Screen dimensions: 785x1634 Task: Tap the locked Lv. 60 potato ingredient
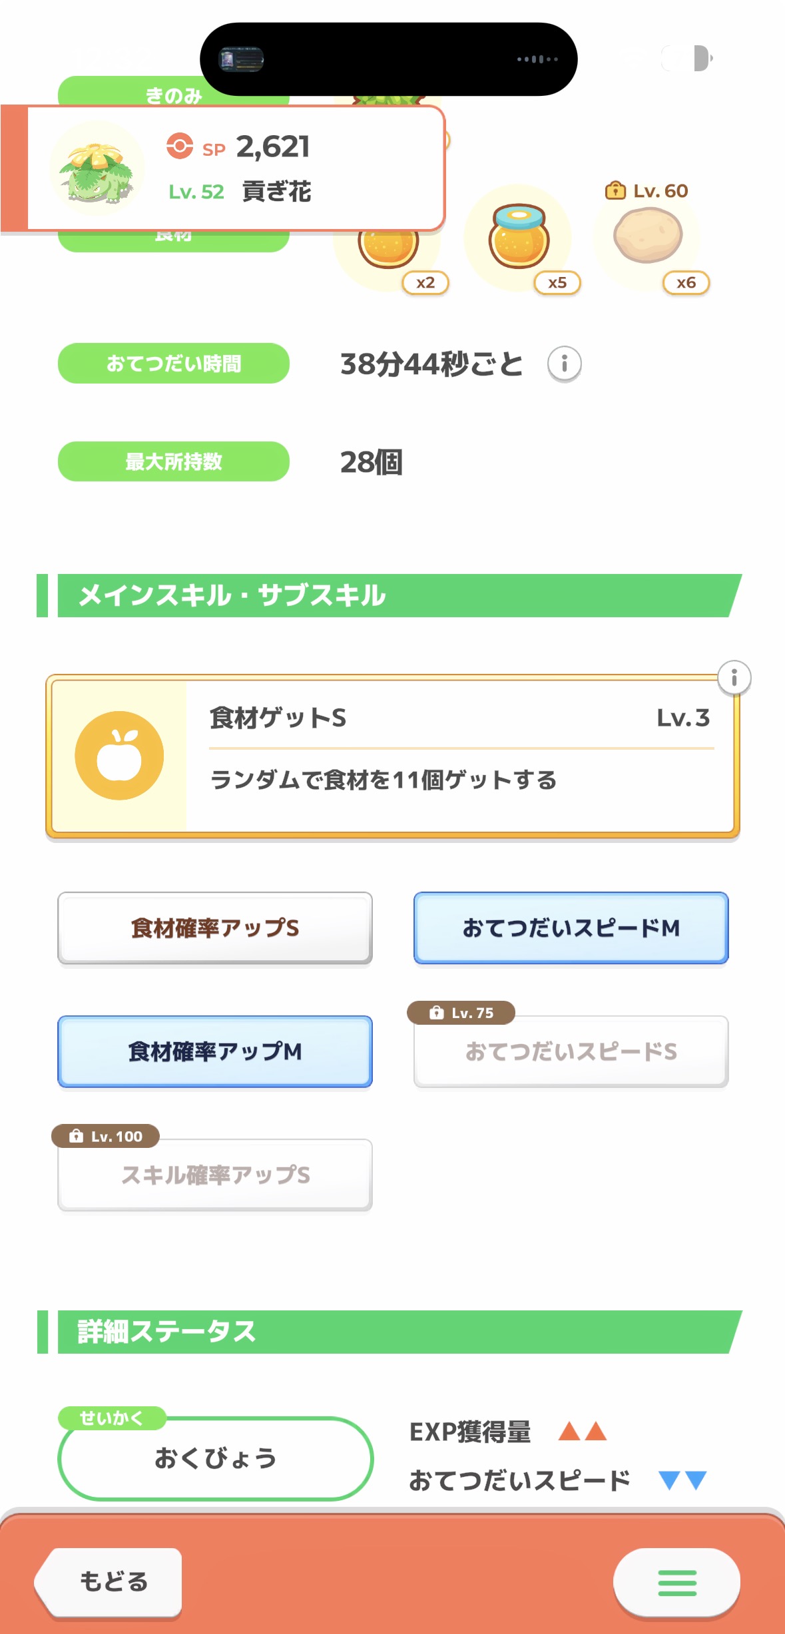click(648, 236)
